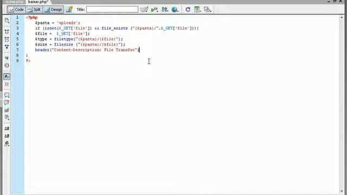Image resolution: width=347 pixels, height=195 pixels.
Task: Toggle Live Data view lightning icon
Action: pos(69,10)
